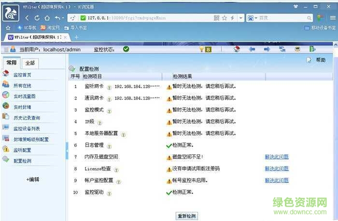
Task: Open 帮助 help link
Action: click(321, 60)
